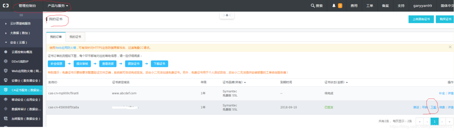Click the 下载证书 step button
The image size is (454, 131).
pyautogui.click(x=160, y=64)
